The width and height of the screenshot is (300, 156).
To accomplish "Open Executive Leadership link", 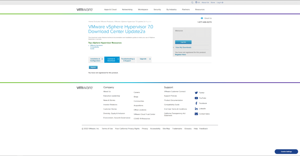I will [x=112, y=96].
